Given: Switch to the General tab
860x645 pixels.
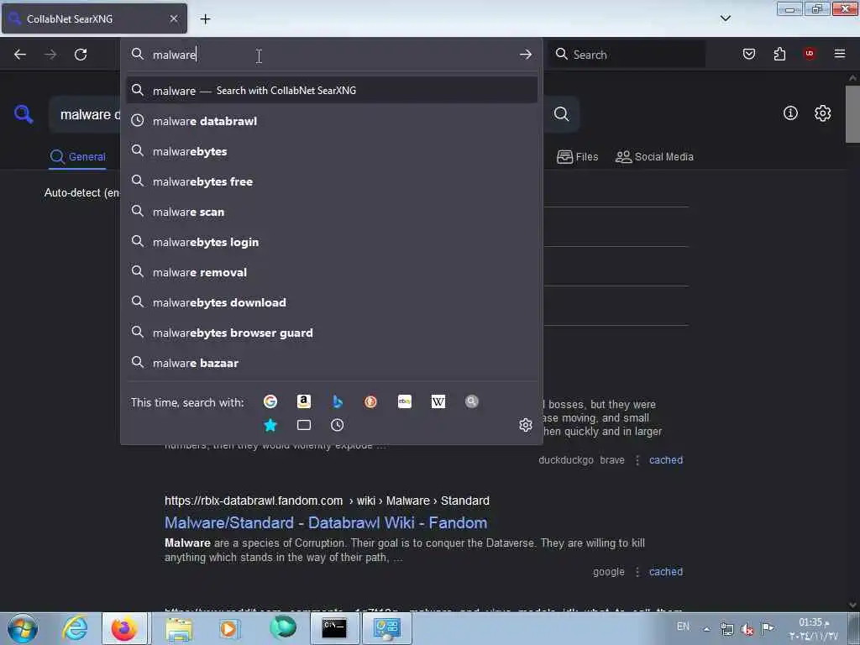Looking at the screenshot, I should coord(77,157).
